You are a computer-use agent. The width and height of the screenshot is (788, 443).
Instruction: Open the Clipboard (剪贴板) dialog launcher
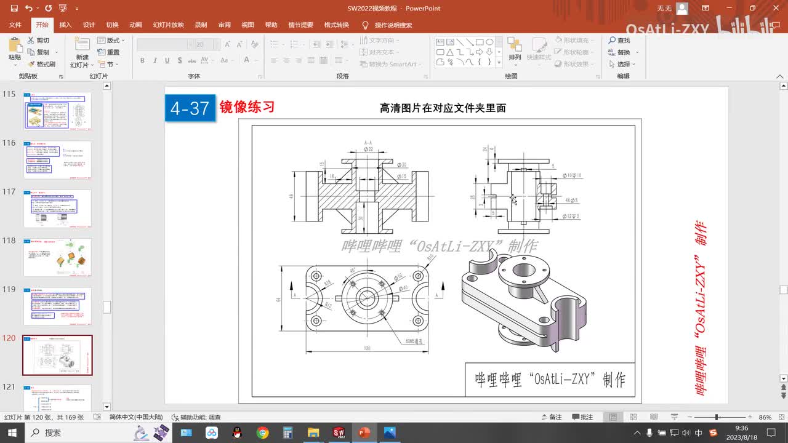click(61, 76)
